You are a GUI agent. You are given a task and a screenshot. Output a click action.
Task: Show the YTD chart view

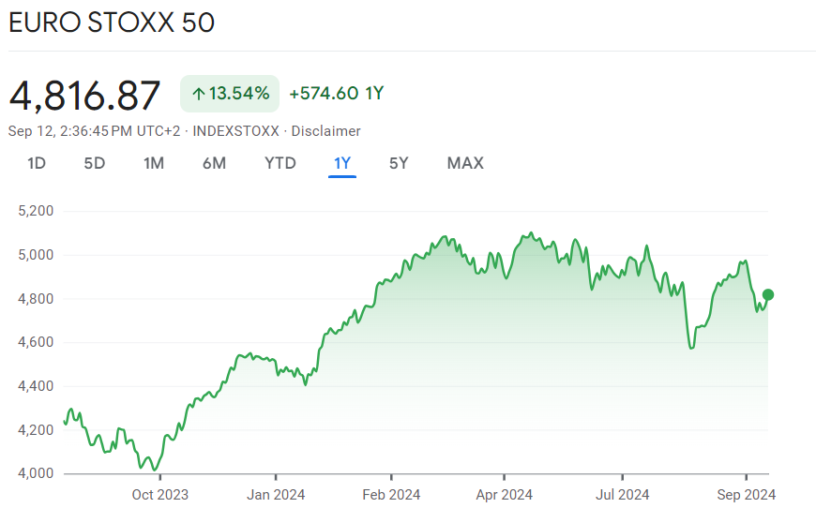click(280, 163)
